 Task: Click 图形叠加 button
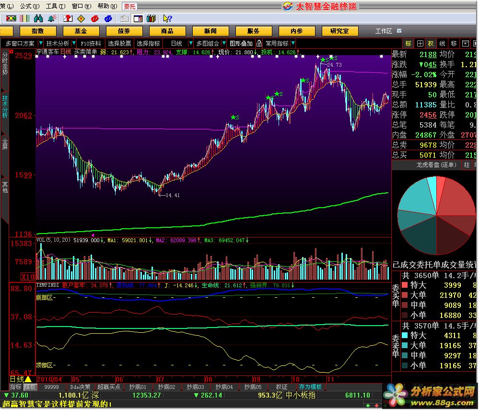241,43
